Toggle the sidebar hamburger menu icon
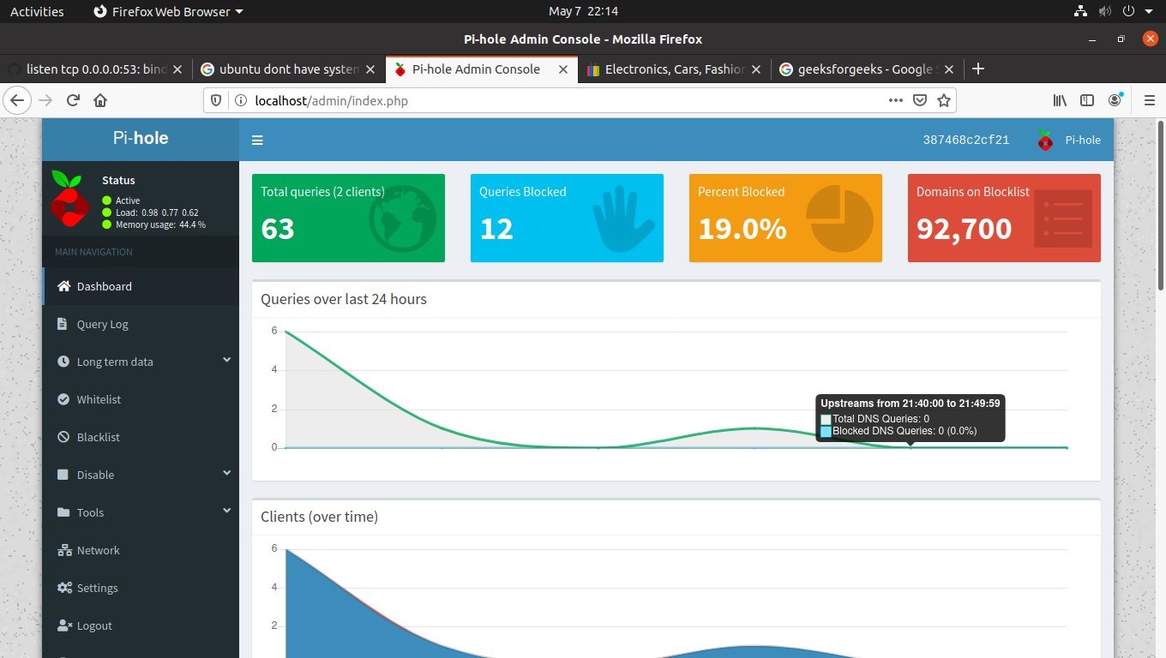1166x658 pixels. tap(257, 141)
